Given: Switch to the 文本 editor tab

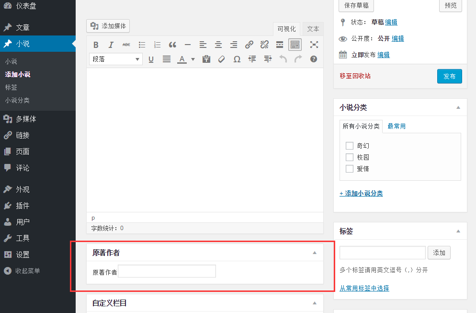Looking at the screenshot, I should (313, 29).
